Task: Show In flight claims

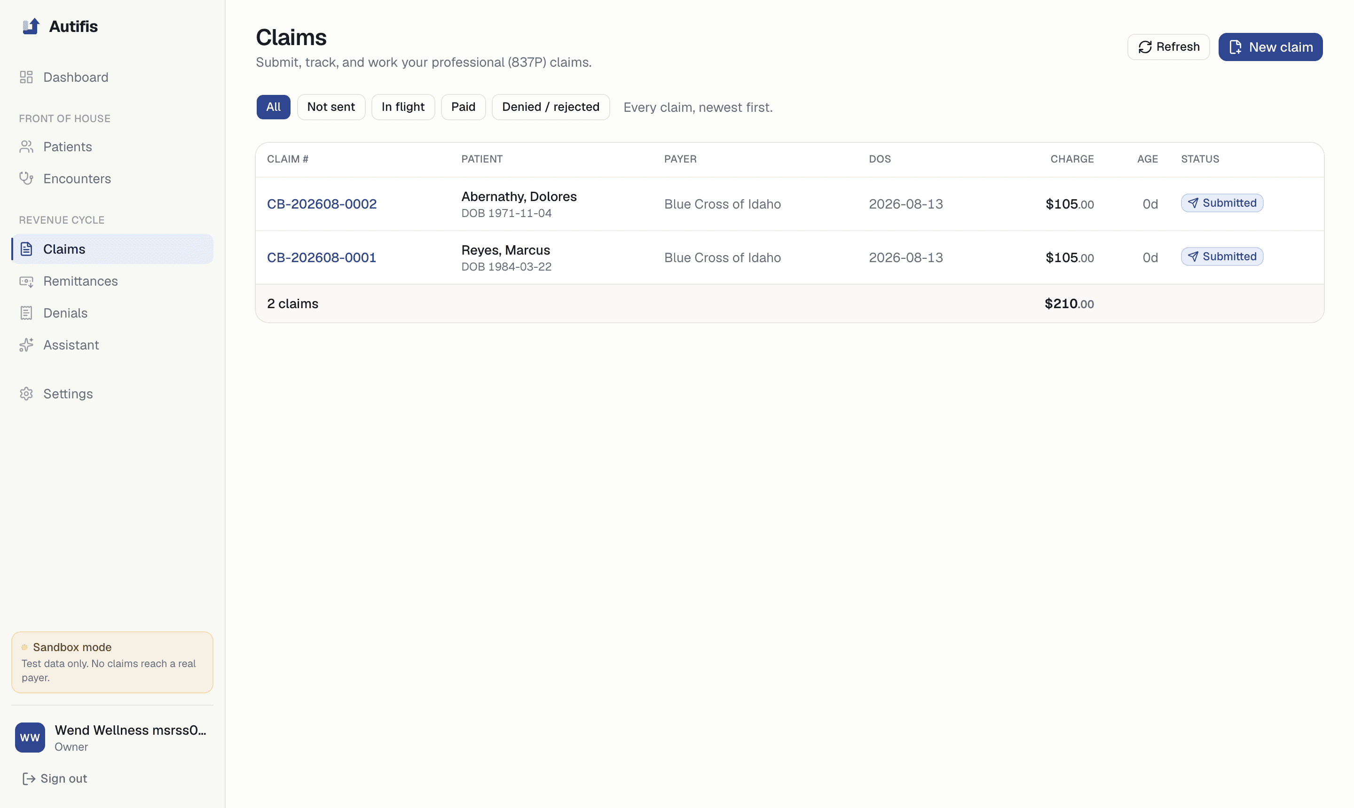Action: tap(402, 107)
